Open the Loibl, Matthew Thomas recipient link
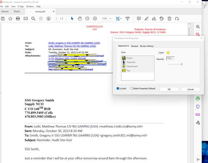208x163 pixels. (x=72, y=46)
